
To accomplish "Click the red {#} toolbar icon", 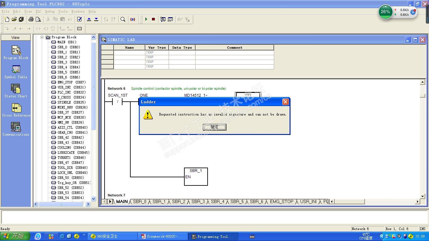I will pos(133,19).
